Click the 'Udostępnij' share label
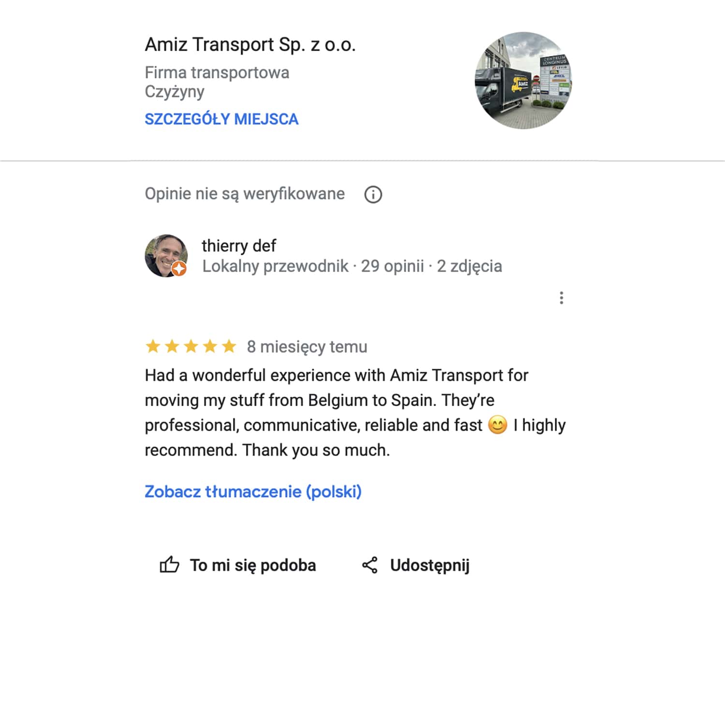The image size is (725, 725). (x=430, y=565)
